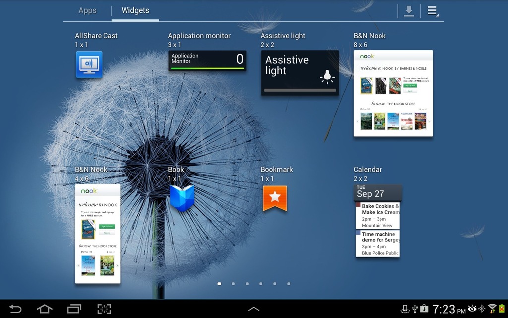The width and height of the screenshot is (508, 318).
Task: Tap the Bookmark label text
Action: pyautogui.click(x=277, y=170)
